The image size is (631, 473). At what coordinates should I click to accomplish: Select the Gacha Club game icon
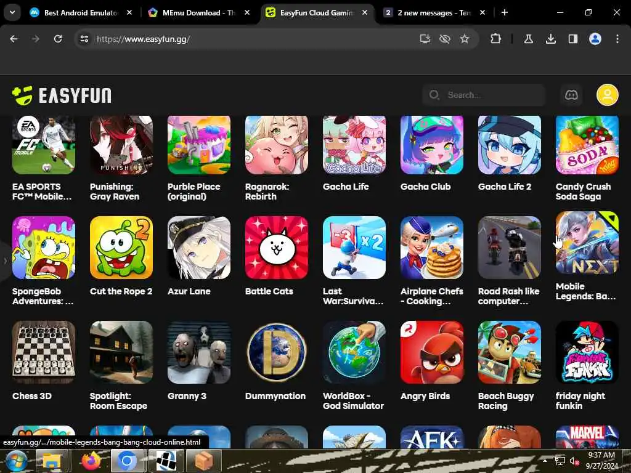(432, 145)
